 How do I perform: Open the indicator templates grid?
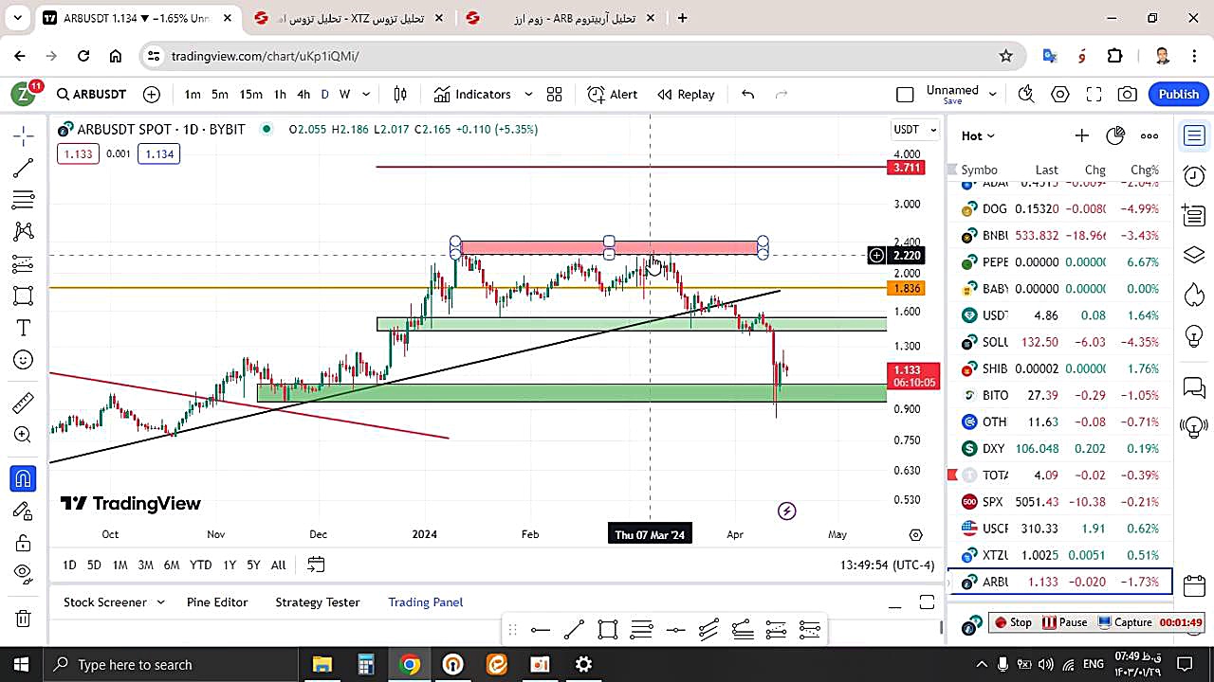554,94
